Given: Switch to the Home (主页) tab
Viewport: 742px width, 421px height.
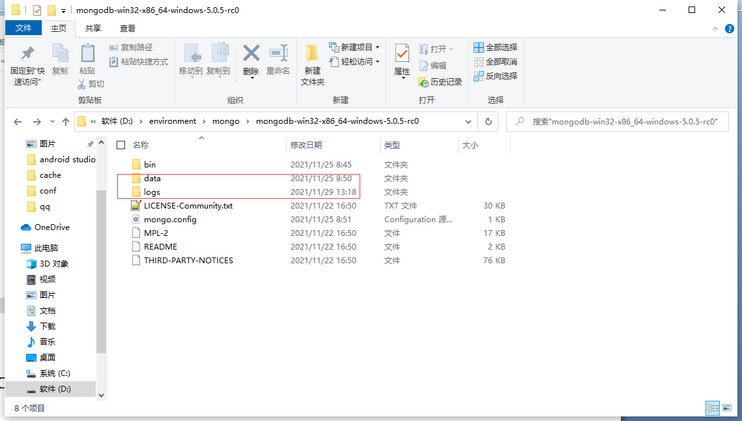Looking at the screenshot, I should [59, 29].
